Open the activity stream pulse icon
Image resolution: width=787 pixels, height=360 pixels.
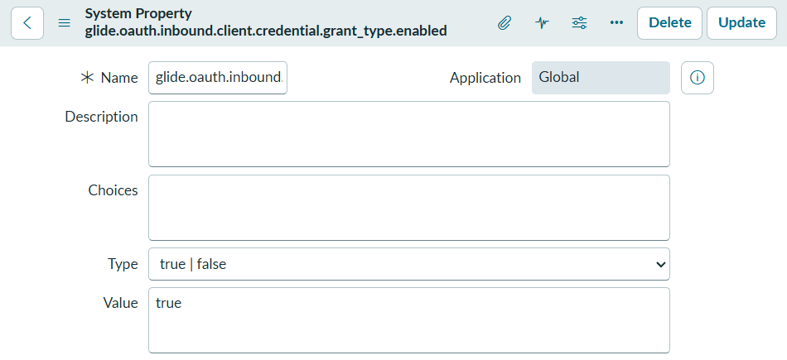(542, 23)
